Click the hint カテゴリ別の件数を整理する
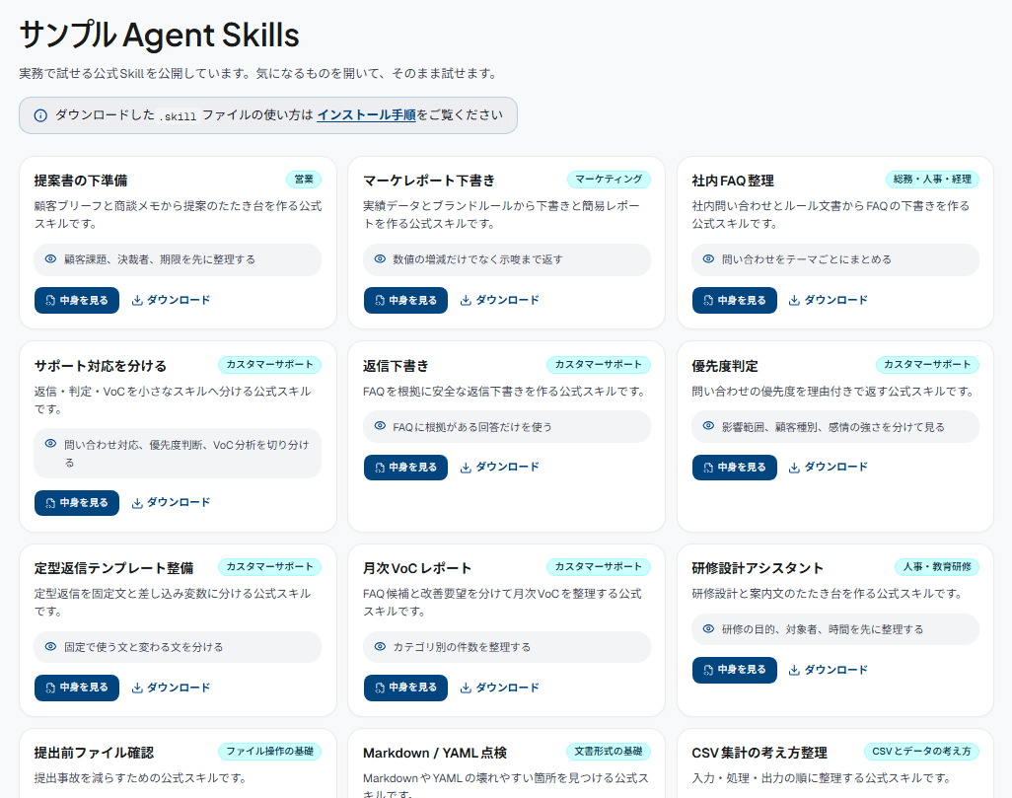 [x=462, y=647]
